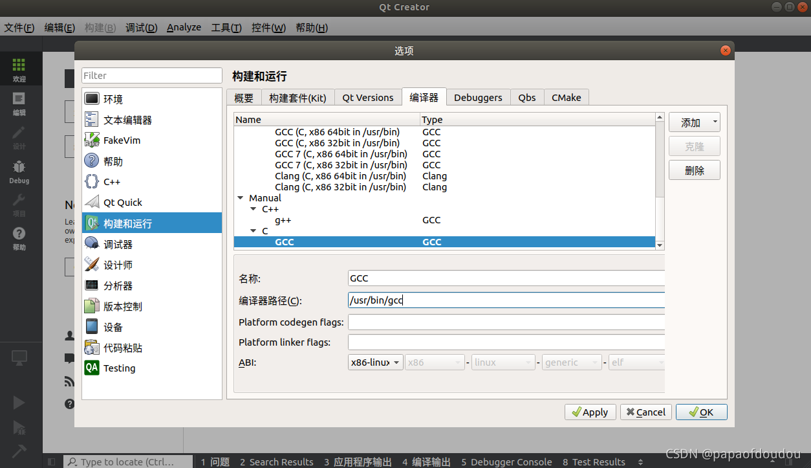811x468 pixels.
Task: Open the File (文件) menu
Action: click(19, 28)
